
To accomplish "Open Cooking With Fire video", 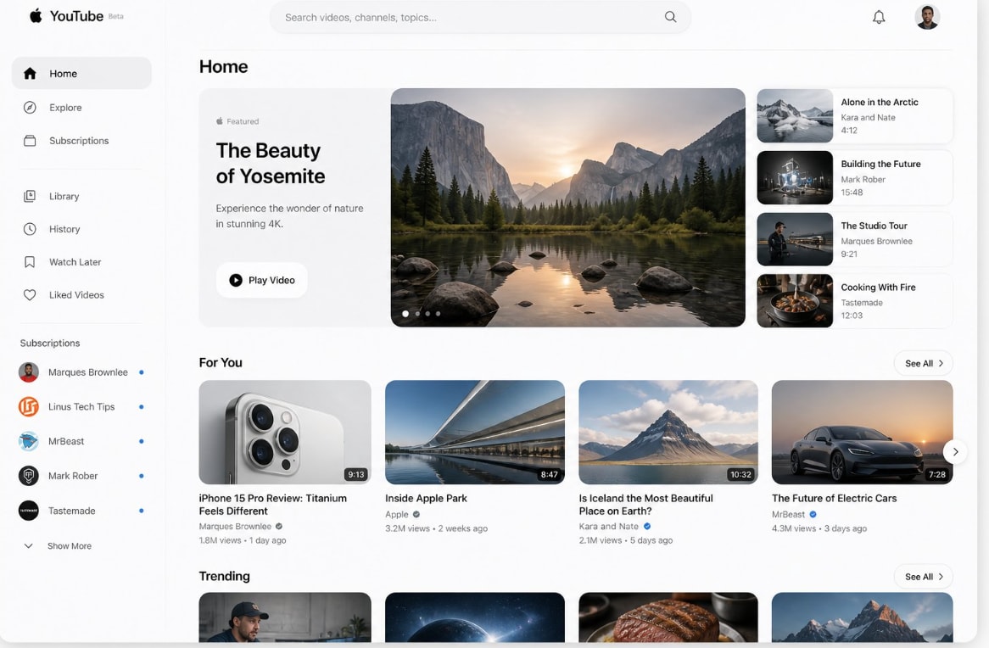I will tap(855, 301).
